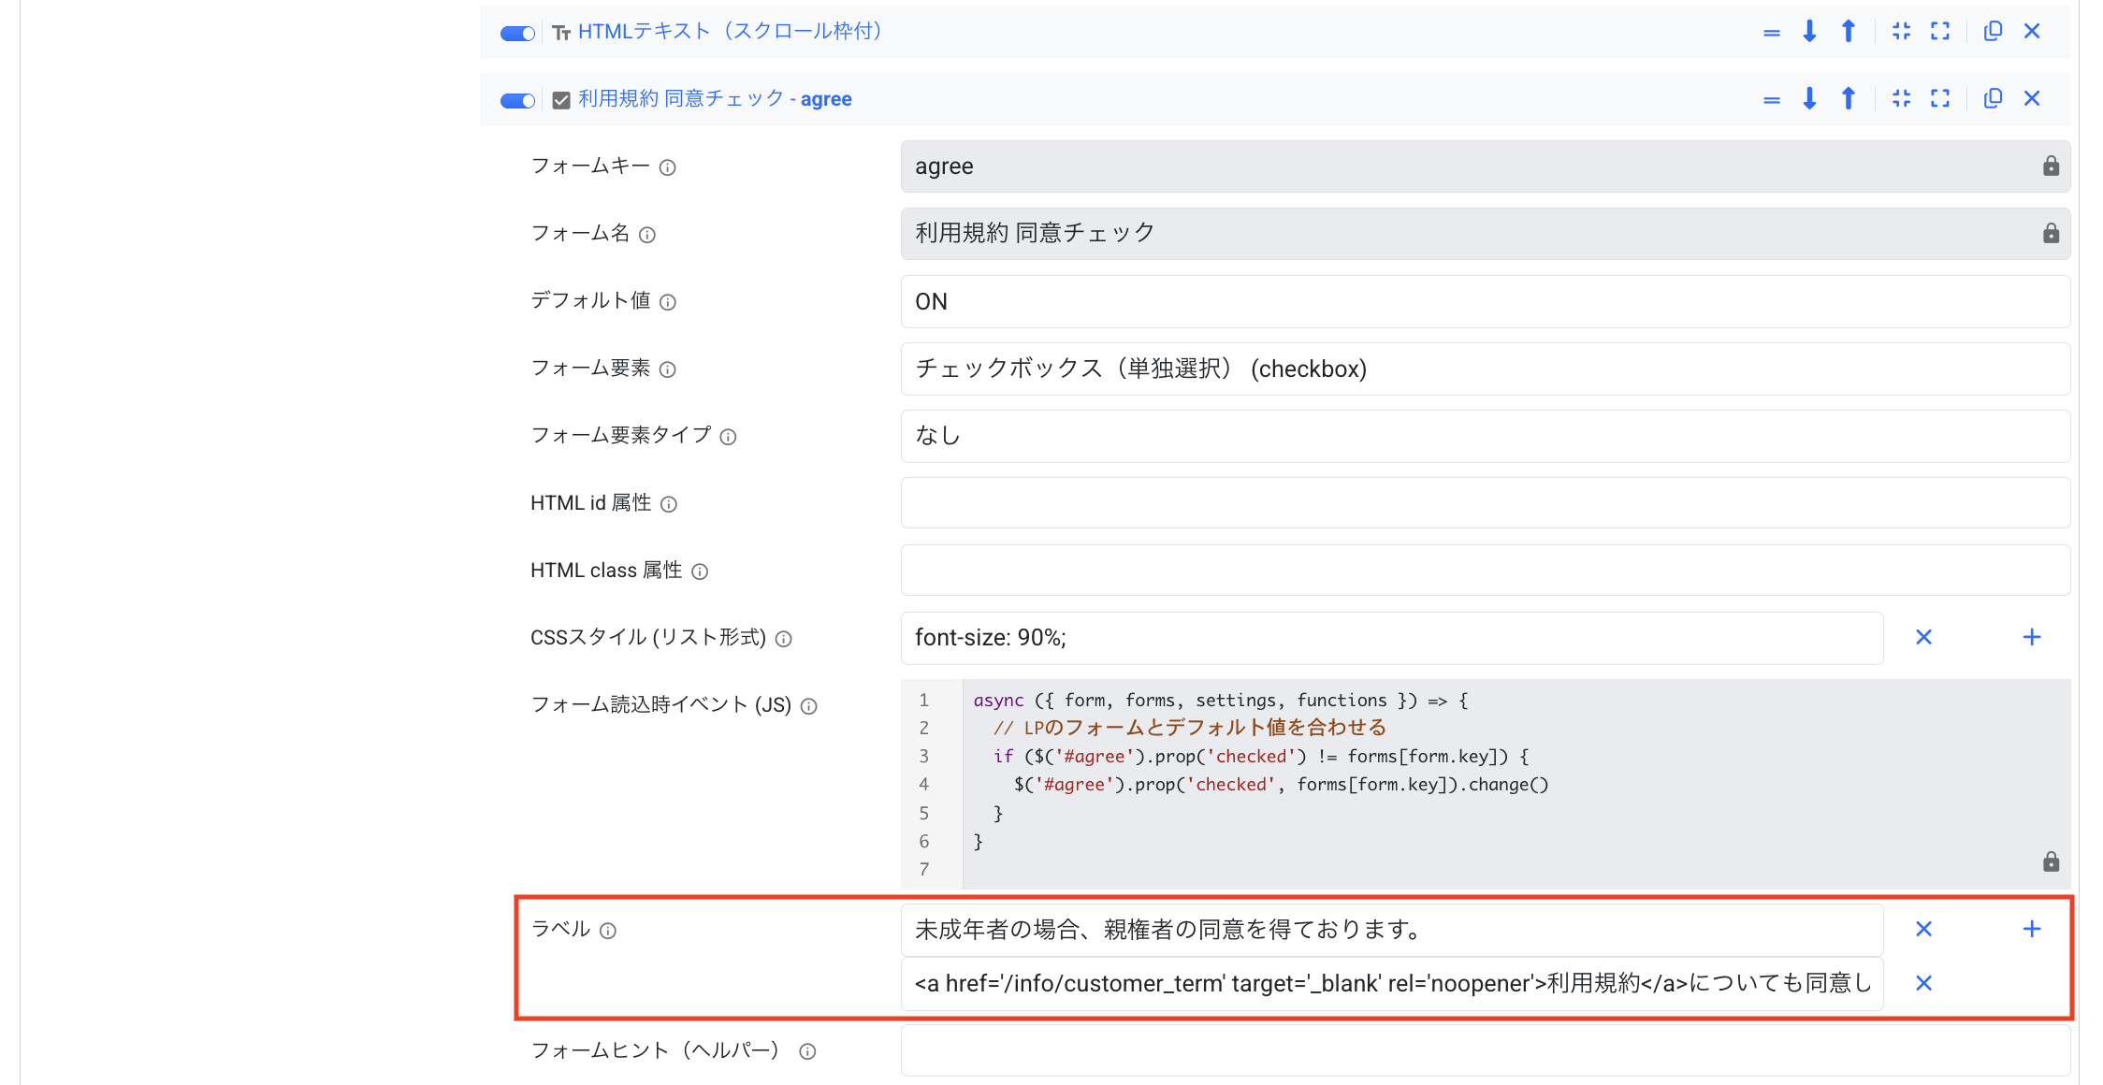Click the label field with 未成年者の場合 text
This screenshot has width=2103, height=1085.
(x=1392, y=930)
